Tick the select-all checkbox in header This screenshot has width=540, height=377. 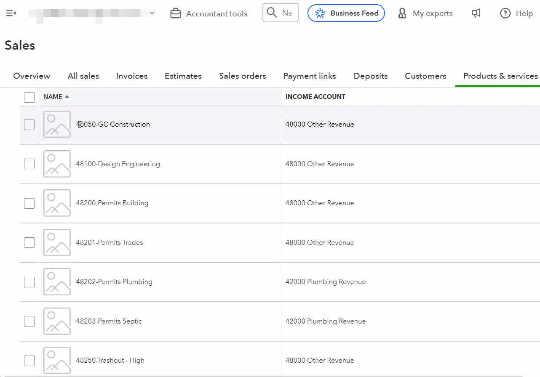tap(29, 97)
